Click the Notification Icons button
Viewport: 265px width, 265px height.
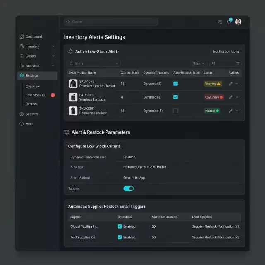click(226, 51)
